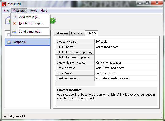The width and height of the screenshot is (165, 121).
Task: Click the green help question mark button
Action: pos(53,21)
